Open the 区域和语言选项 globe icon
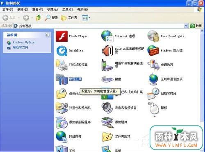 point(153,79)
